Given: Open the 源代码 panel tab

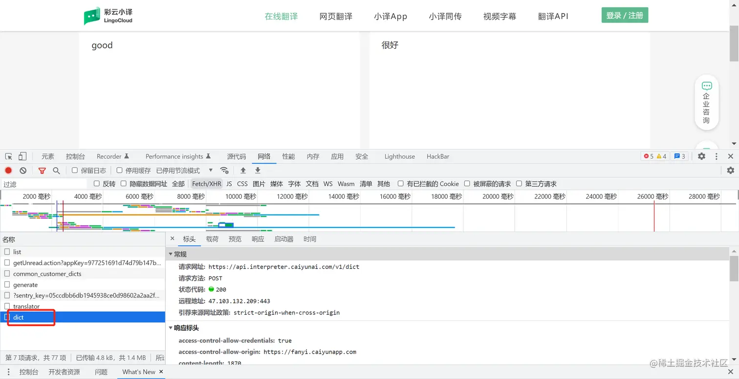Looking at the screenshot, I should (x=237, y=156).
